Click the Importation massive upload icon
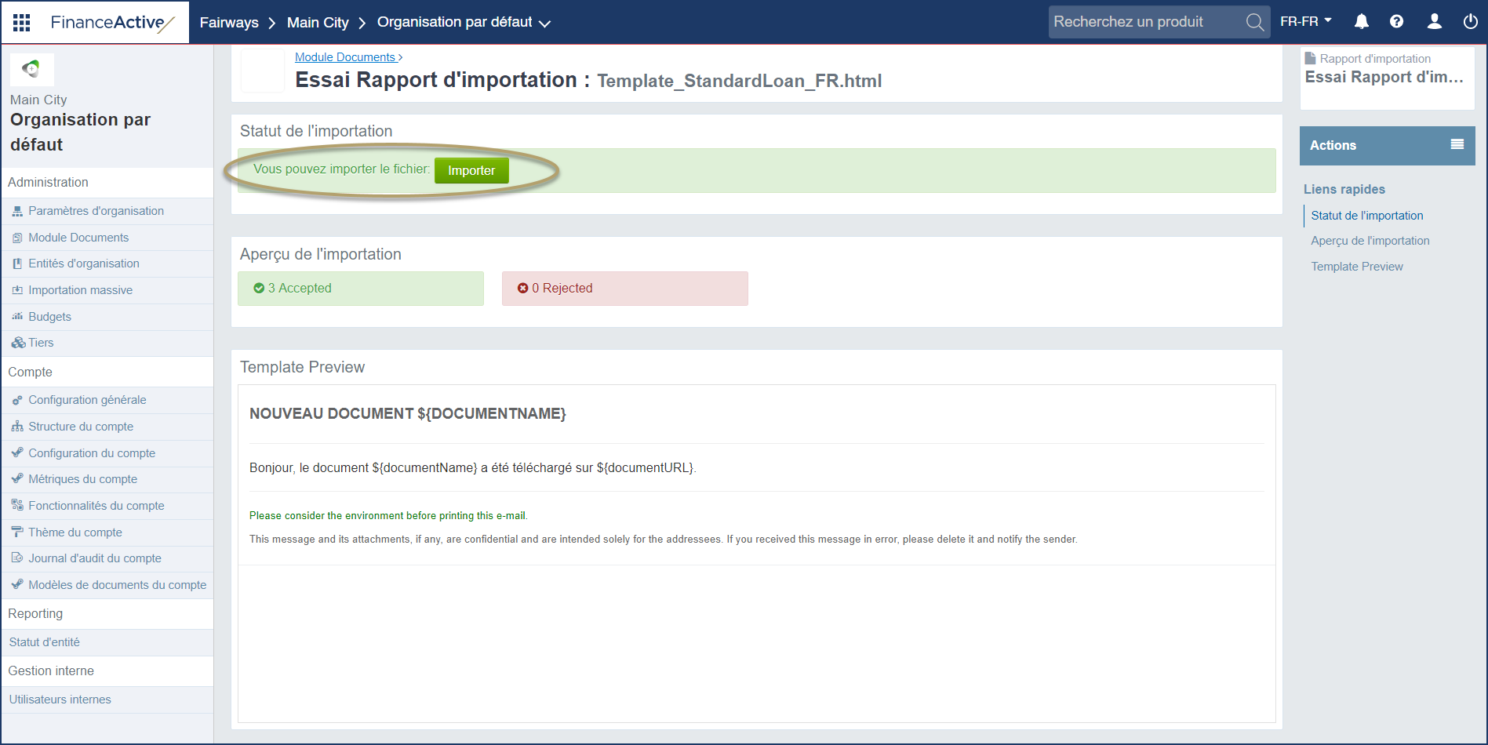Screen dimensions: 1488x745 17,290
